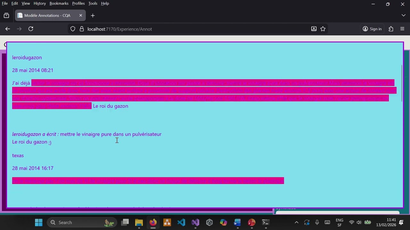Click the text Le roi du gazon after the highlight
The width and height of the screenshot is (410, 230).
click(111, 106)
